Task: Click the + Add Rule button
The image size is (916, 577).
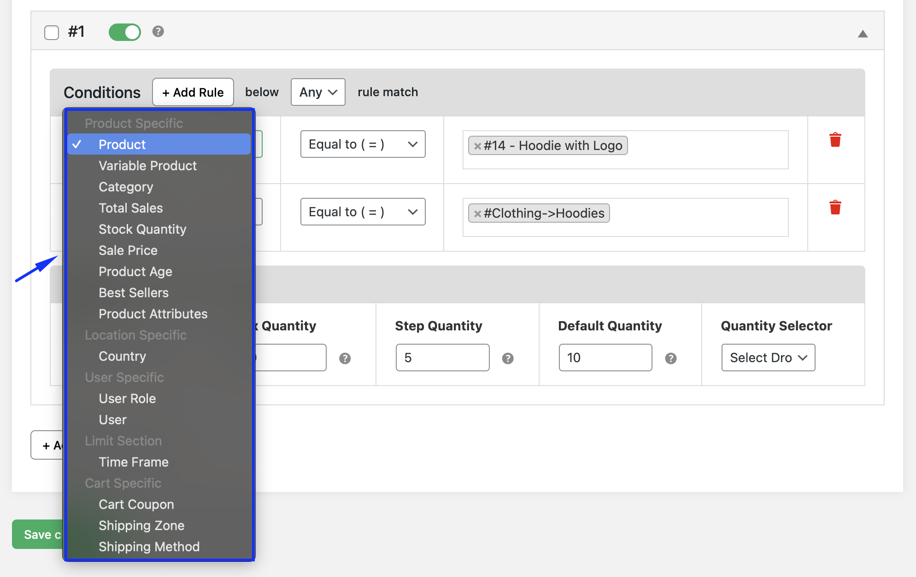Action: tap(193, 92)
